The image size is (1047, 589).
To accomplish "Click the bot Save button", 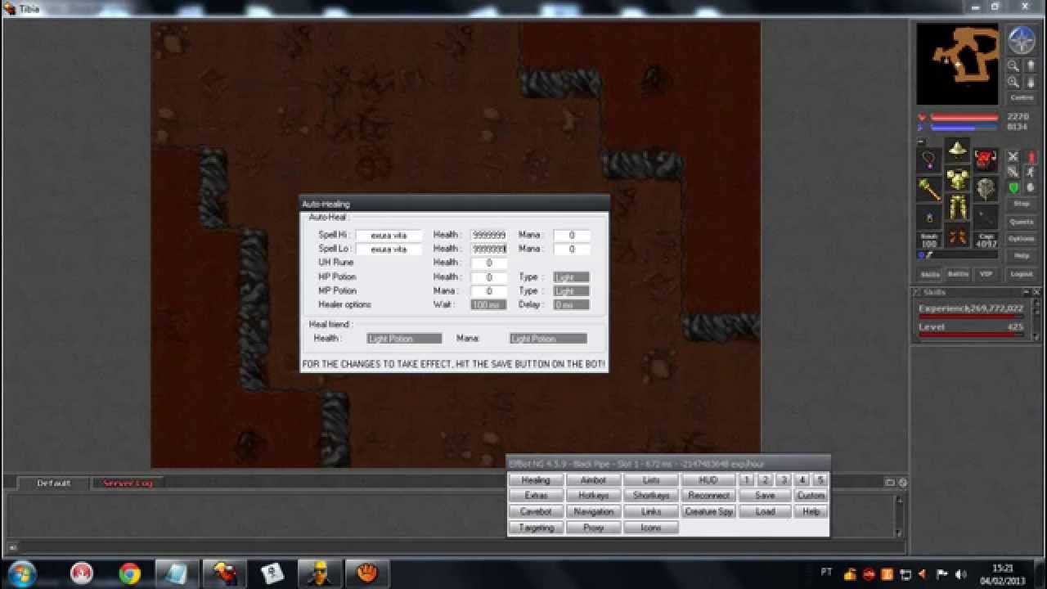I will pos(765,496).
